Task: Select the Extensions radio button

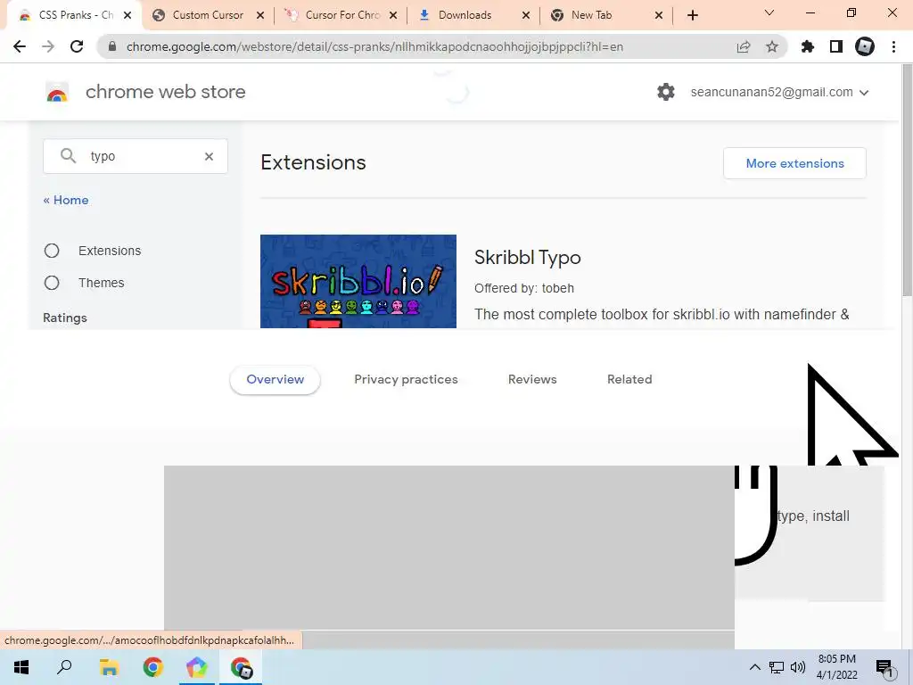Action: (x=52, y=251)
